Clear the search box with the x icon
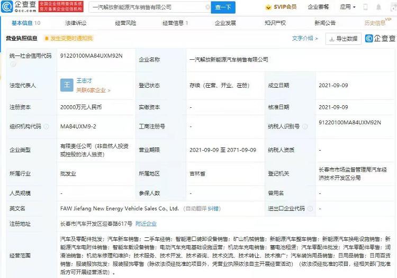The image size is (397, 278). coord(207,7)
